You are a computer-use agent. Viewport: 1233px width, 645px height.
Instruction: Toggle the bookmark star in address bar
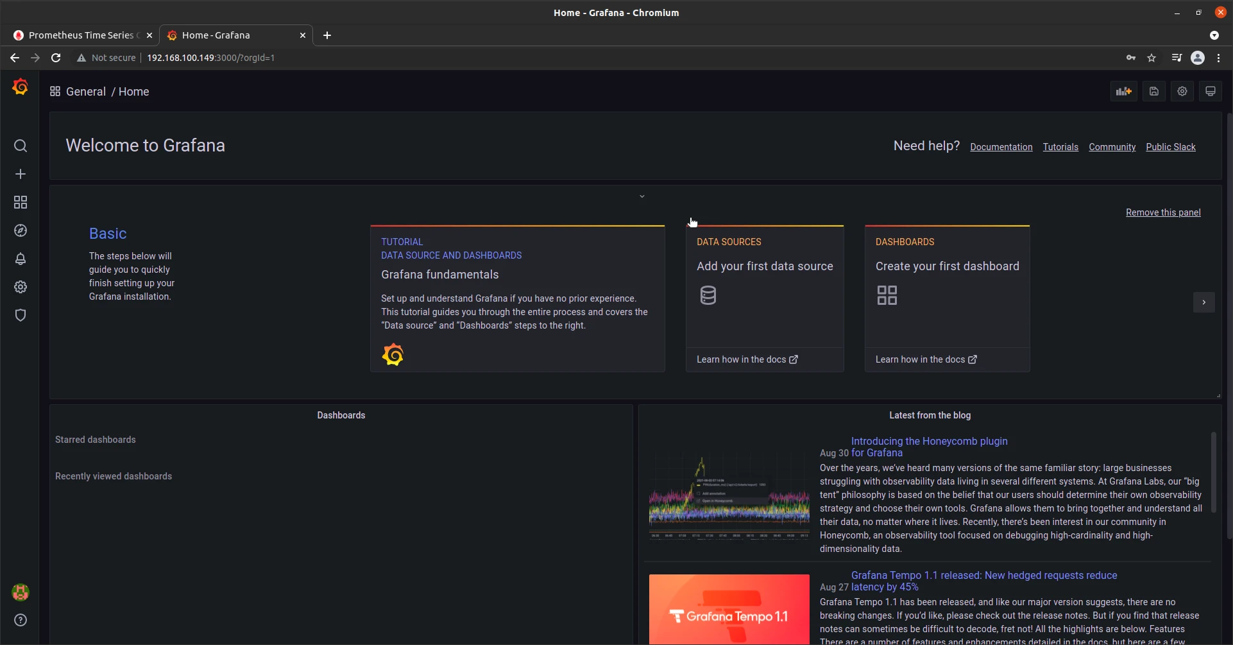click(1152, 58)
